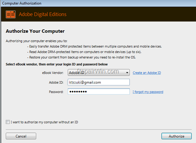
Task: Click the 'Easily transfer Adobe DRM protected items' line
Action: [x=94, y=47]
